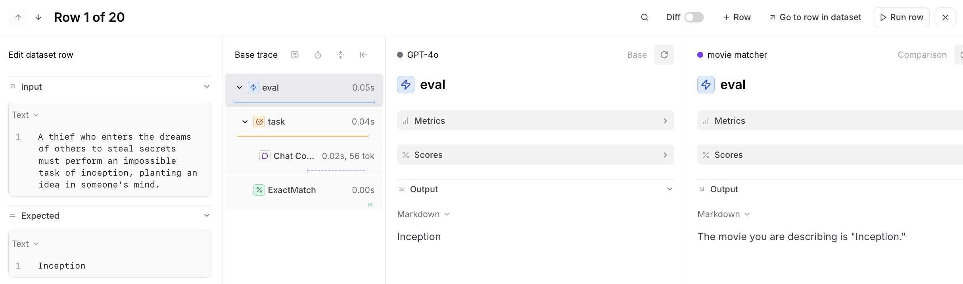Screen dimensions: 963x284
Task: Enable the Diff toggle
Action: [x=693, y=17]
